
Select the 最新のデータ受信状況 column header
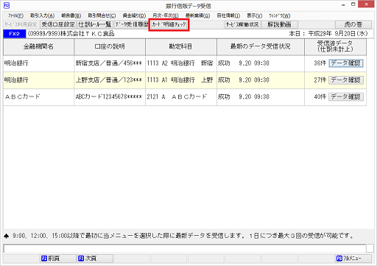click(x=261, y=46)
